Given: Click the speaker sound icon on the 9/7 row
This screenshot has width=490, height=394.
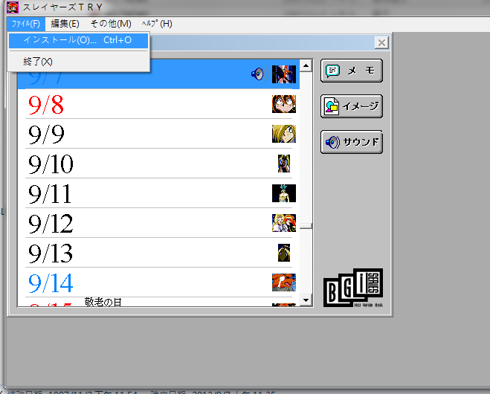Looking at the screenshot, I should pos(259,74).
